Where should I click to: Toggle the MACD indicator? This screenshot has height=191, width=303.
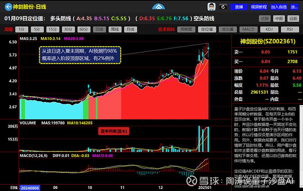point(248,29)
